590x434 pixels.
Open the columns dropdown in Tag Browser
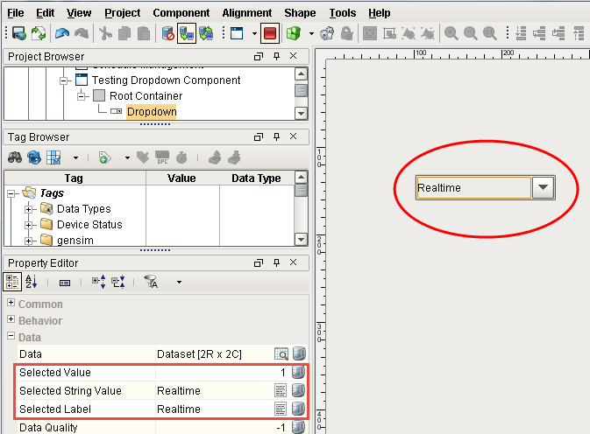[75, 157]
